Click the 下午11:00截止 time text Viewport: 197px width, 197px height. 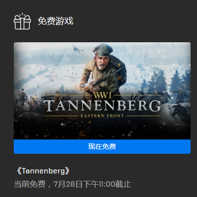pos(107,184)
